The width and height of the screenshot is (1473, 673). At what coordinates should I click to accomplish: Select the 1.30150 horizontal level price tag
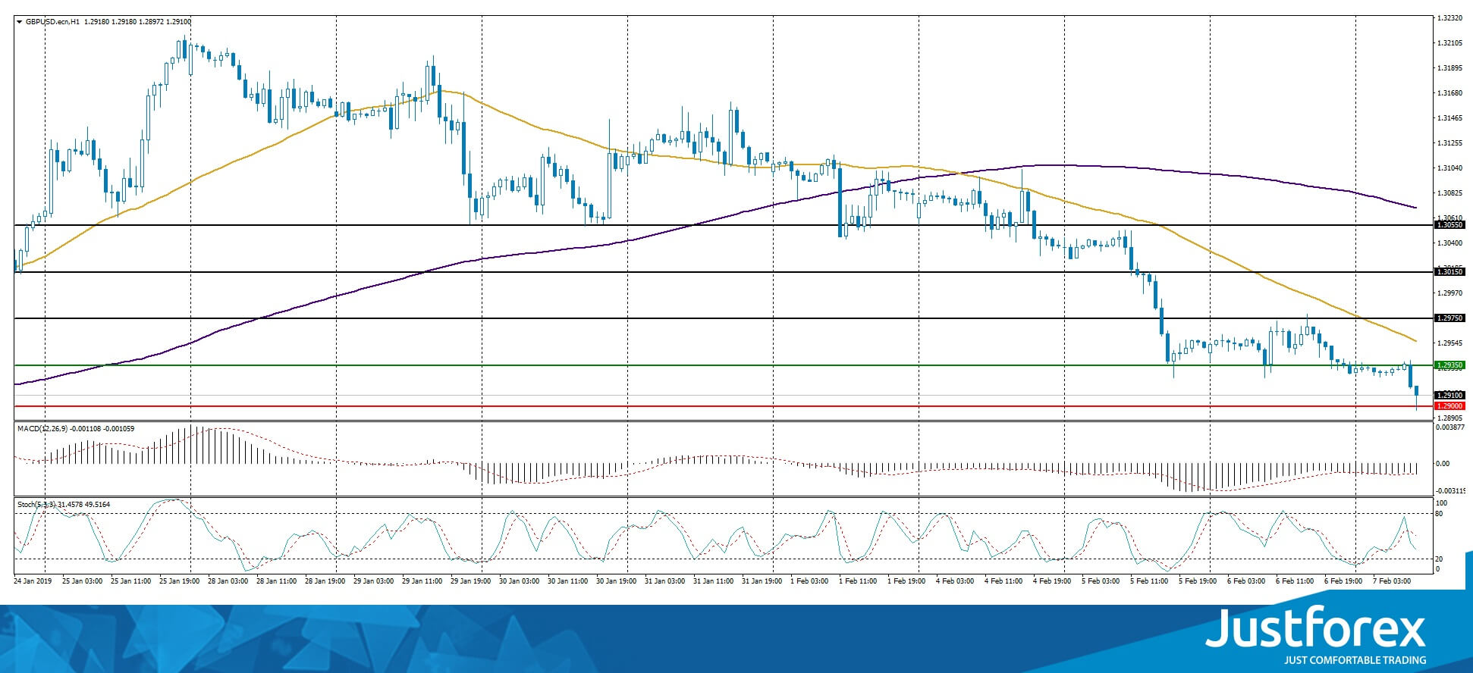(x=1449, y=271)
